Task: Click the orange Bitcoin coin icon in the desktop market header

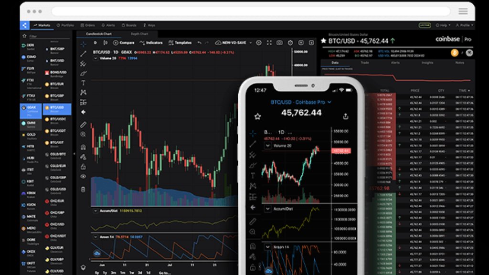Action: tap(455, 53)
